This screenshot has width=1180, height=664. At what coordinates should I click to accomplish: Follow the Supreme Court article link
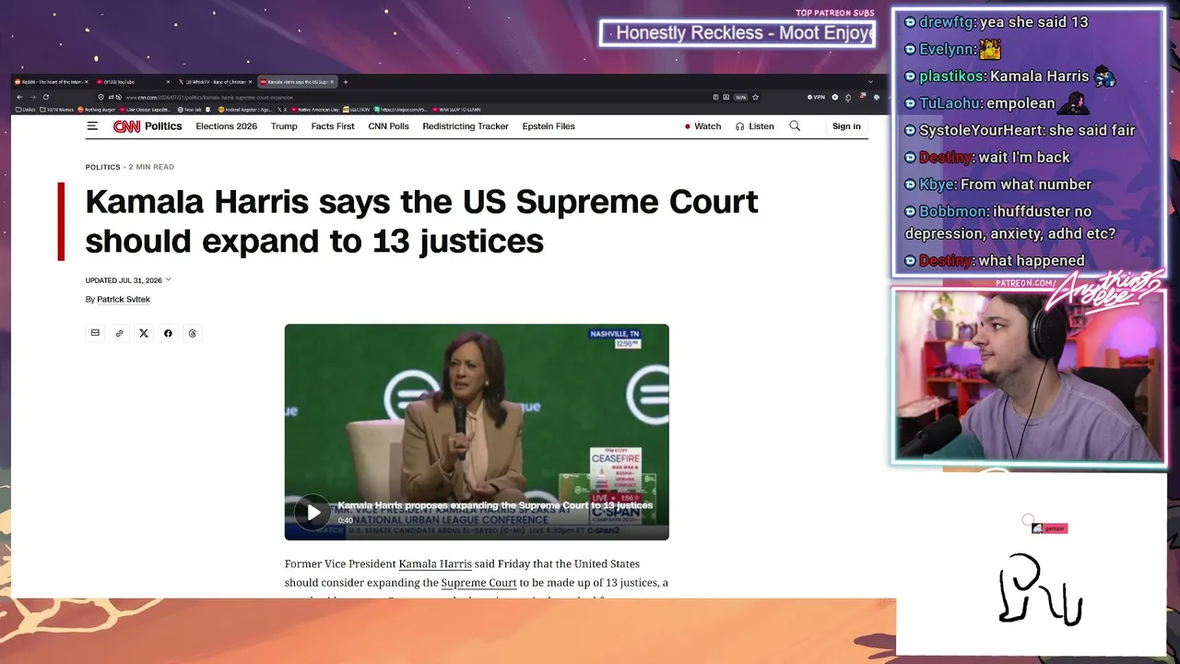pos(478,583)
